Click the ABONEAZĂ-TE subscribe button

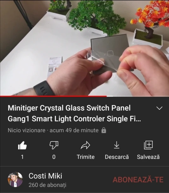click(138, 180)
